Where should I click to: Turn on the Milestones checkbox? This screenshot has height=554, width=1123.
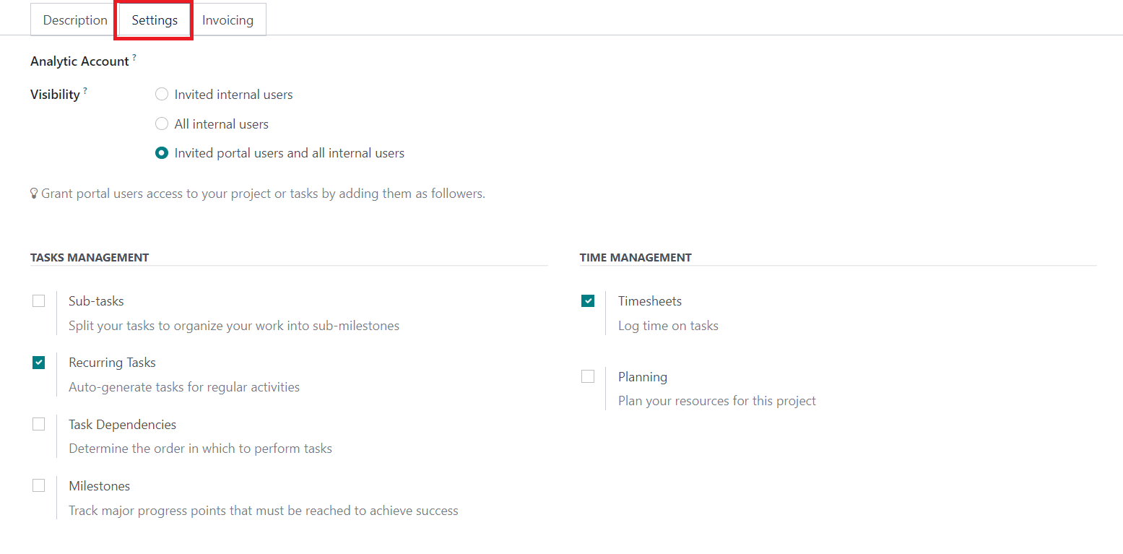pos(39,486)
